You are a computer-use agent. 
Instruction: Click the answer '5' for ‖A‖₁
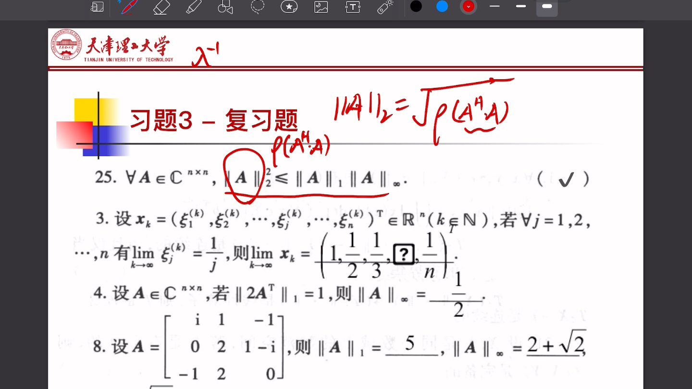[409, 344]
